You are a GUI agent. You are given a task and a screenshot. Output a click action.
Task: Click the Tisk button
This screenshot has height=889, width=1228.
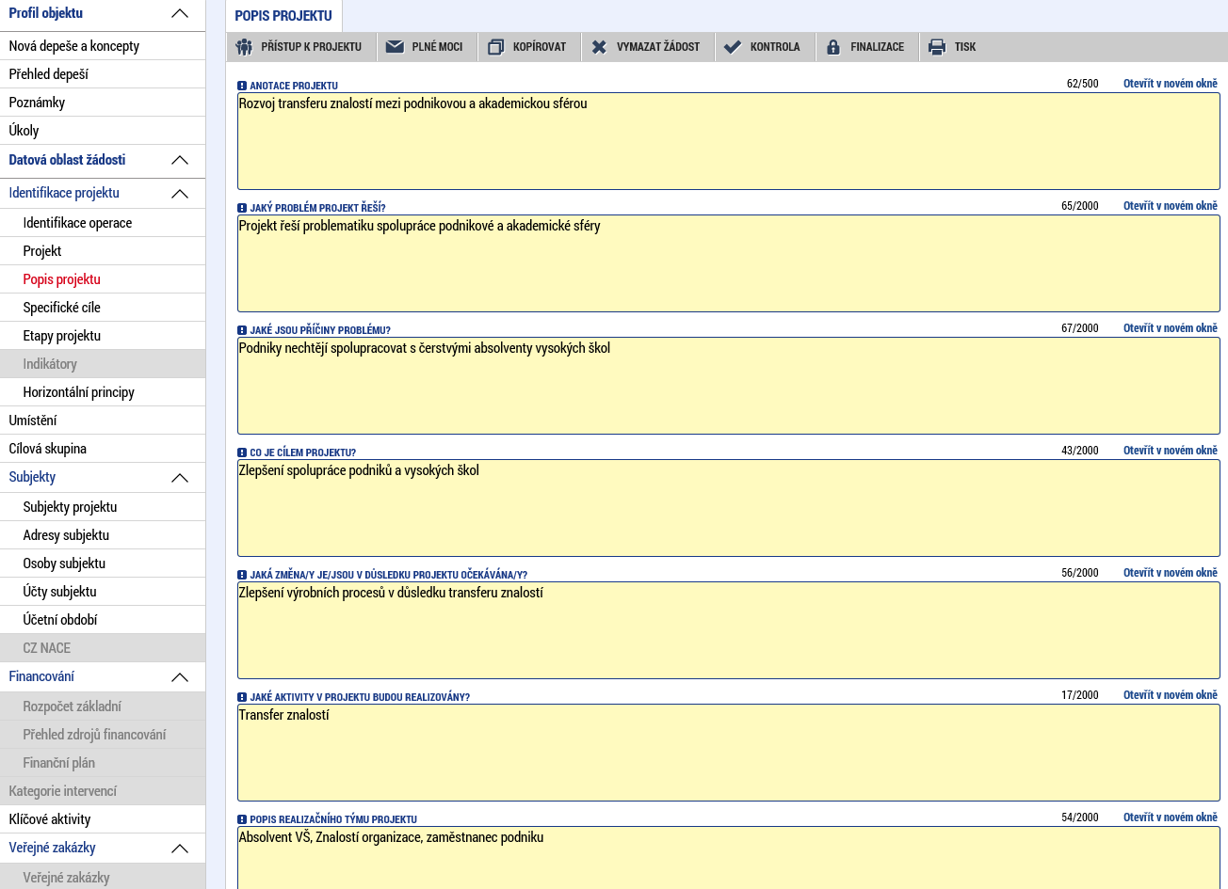954,47
